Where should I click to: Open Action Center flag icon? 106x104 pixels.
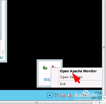63,95
